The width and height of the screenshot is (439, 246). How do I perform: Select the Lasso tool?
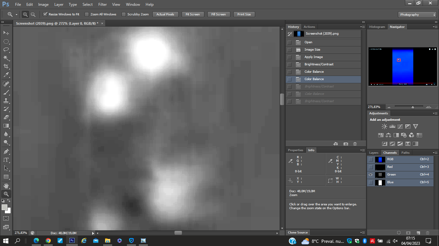point(6,50)
